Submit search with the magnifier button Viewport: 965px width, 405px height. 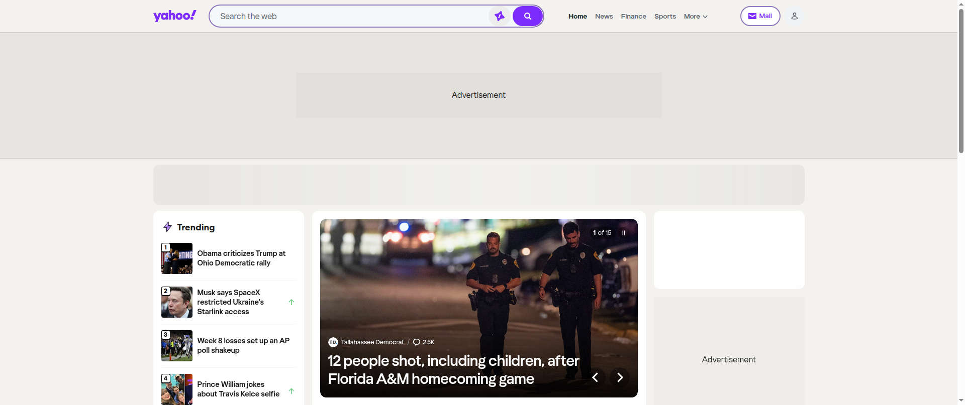pyautogui.click(x=528, y=16)
